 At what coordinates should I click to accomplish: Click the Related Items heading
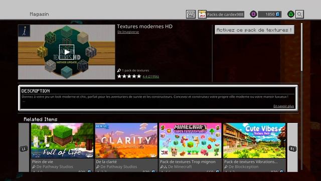point(41,119)
